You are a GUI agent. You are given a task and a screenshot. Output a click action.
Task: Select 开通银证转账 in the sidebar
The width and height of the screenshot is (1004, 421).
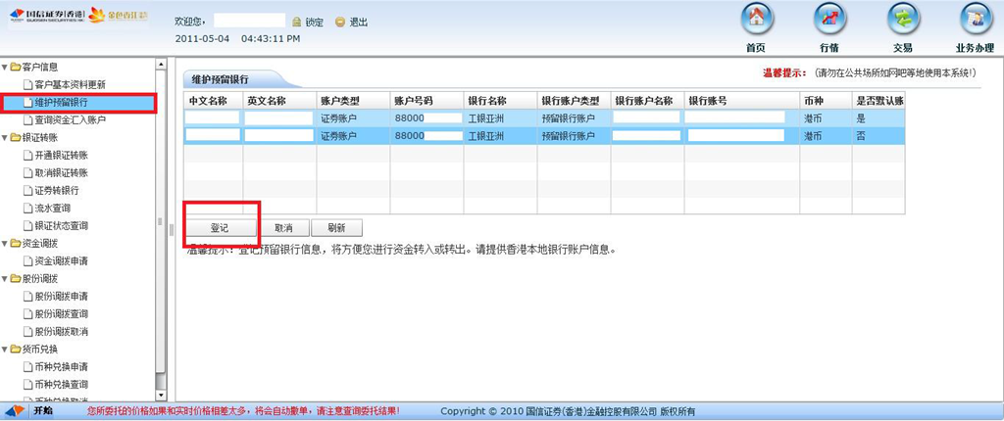(x=61, y=156)
